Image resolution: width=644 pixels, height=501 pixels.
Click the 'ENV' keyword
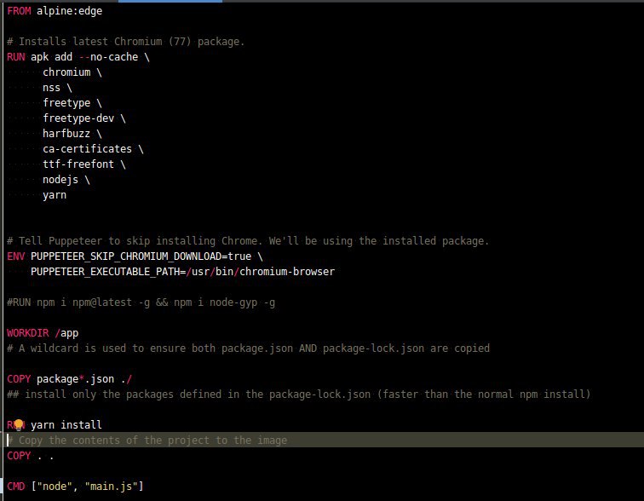point(16,256)
